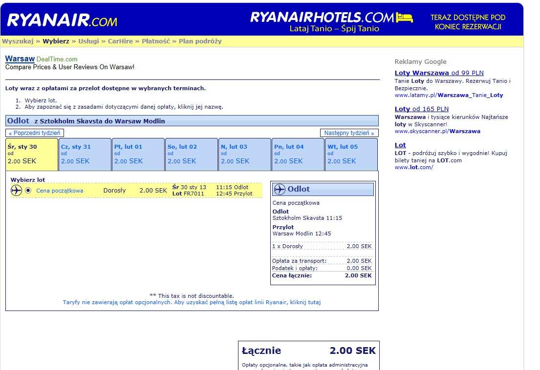Open Loty Warszawa od 99 PLN ad
The width and height of the screenshot is (540, 370).
(x=439, y=73)
